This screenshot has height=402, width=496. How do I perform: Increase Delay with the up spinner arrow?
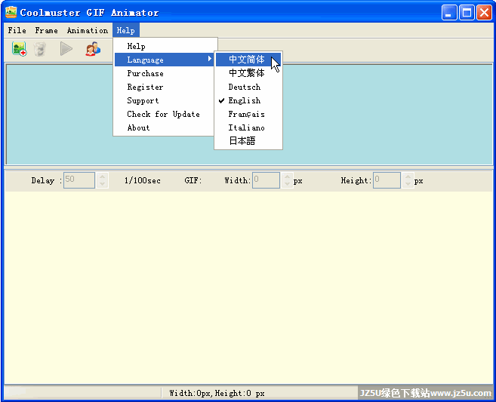(x=102, y=176)
